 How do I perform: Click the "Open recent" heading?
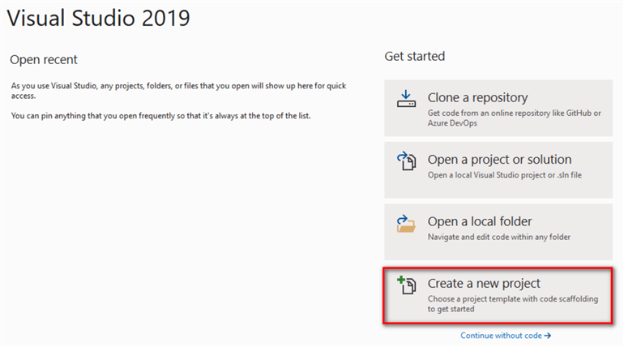pos(43,60)
